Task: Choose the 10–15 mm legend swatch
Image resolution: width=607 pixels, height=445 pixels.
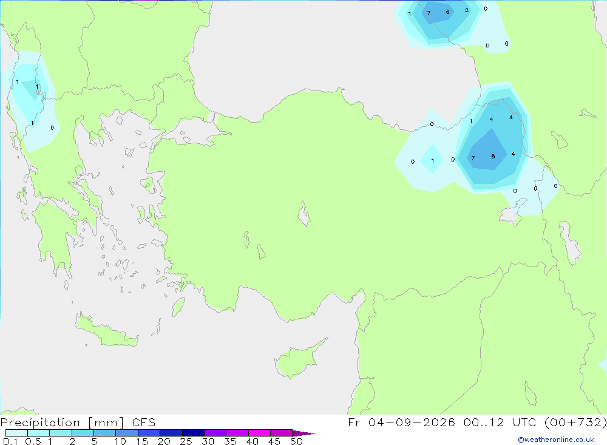Action: click(127, 433)
